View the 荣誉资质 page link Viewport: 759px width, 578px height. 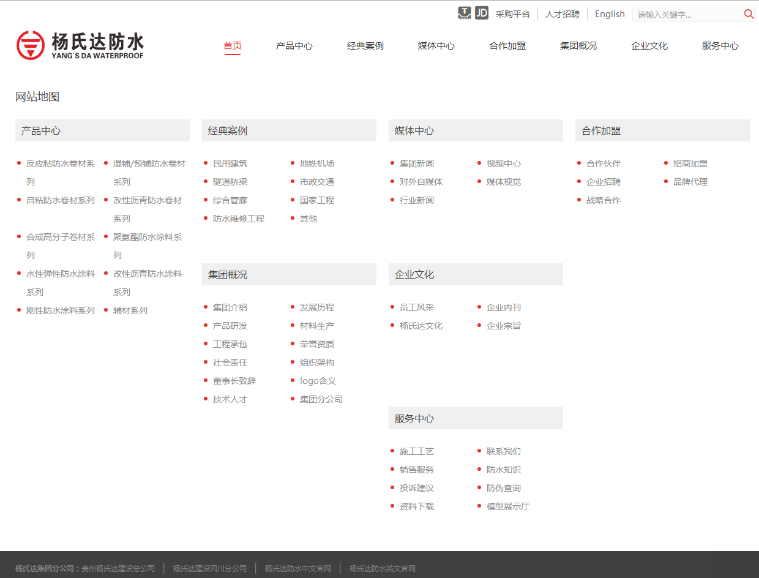click(x=317, y=344)
